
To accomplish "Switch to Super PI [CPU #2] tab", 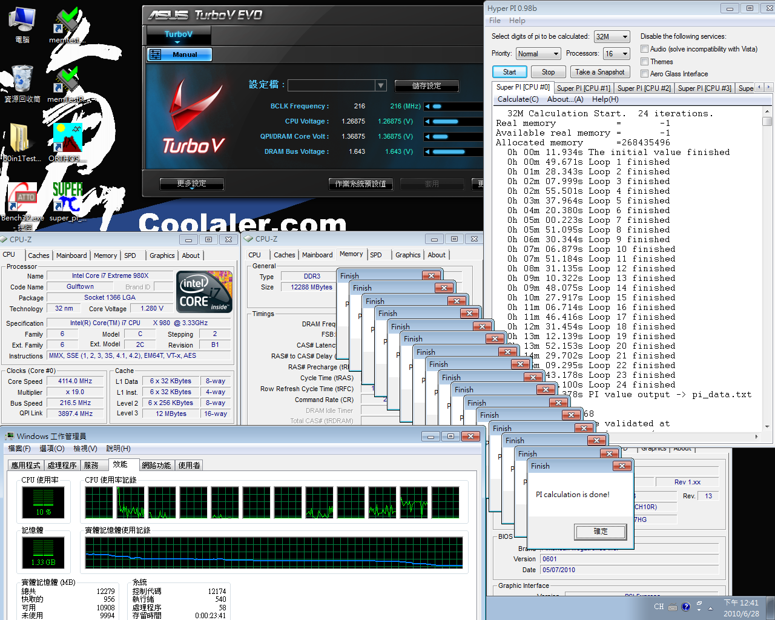I will pos(644,88).
